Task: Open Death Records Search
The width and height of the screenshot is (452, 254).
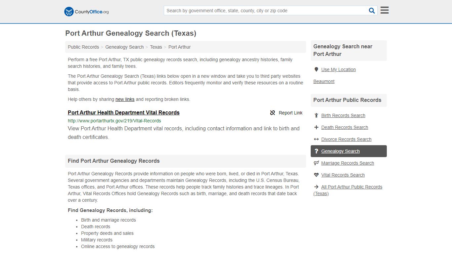Action: (x=344, y=127)
